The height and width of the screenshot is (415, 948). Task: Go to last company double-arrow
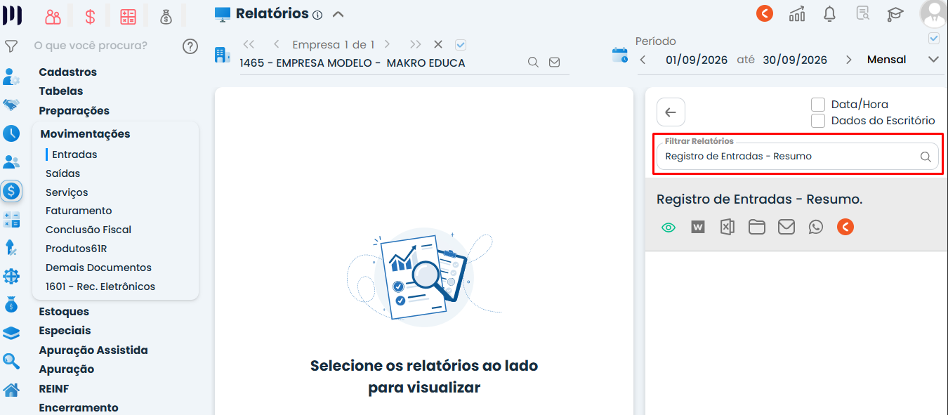tap(416, 44)
